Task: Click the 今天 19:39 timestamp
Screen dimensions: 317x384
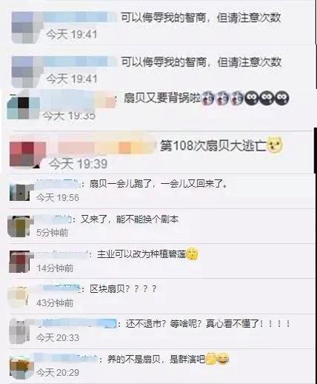Action: [78, 164]
